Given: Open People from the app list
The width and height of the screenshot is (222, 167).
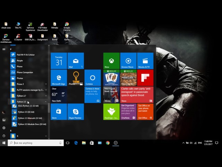Looking at the screenshot, I should [29, 61].
